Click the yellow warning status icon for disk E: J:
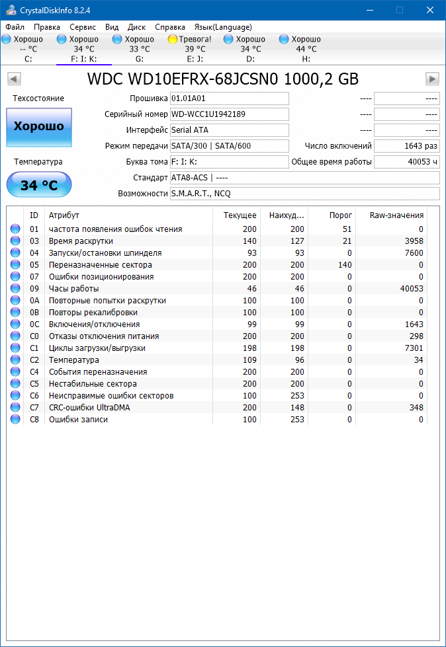The height and width of the screenshot is (647, 446). tap(173, 40)
